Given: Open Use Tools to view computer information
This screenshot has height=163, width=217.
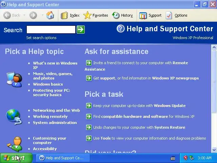Looking at the screenshot, I should [150, 138].
